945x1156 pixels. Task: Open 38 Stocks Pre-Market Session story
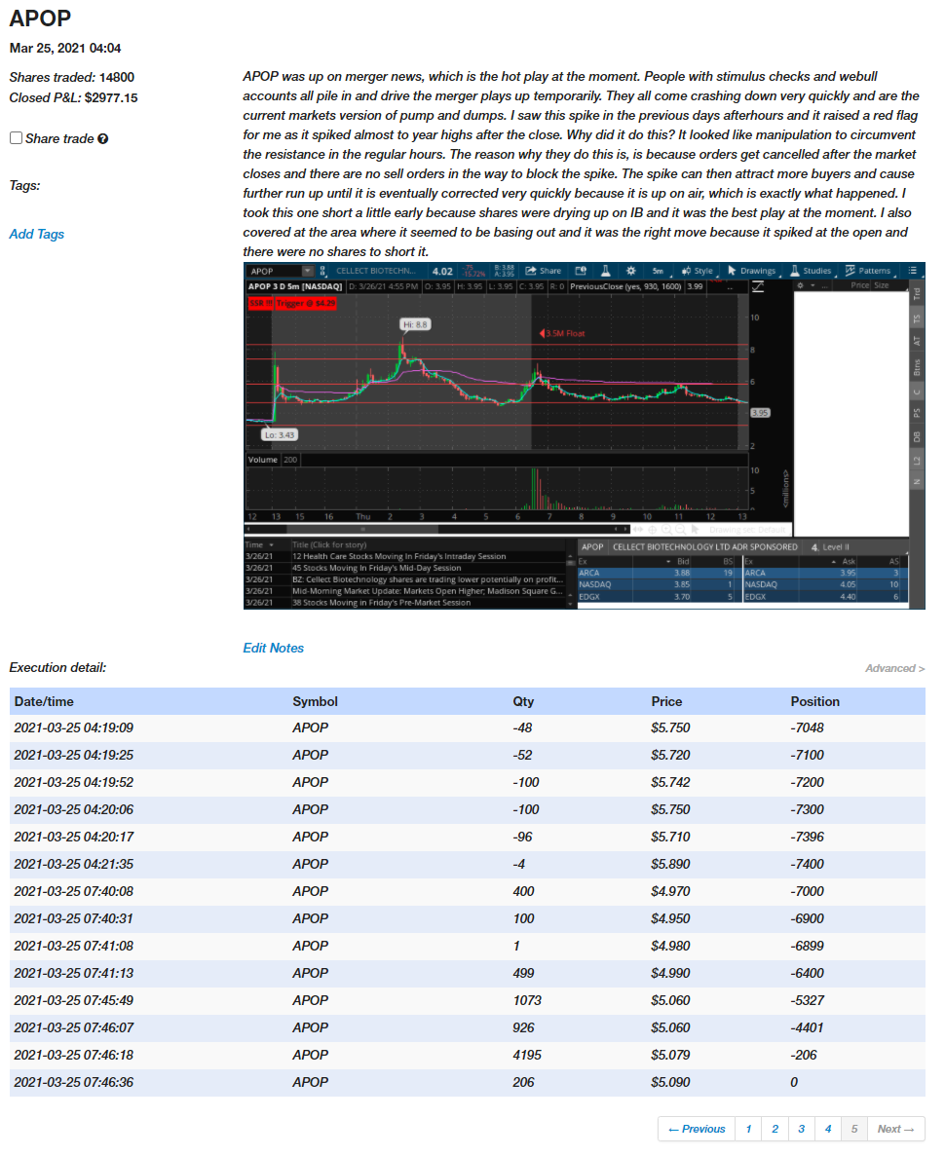381,602
